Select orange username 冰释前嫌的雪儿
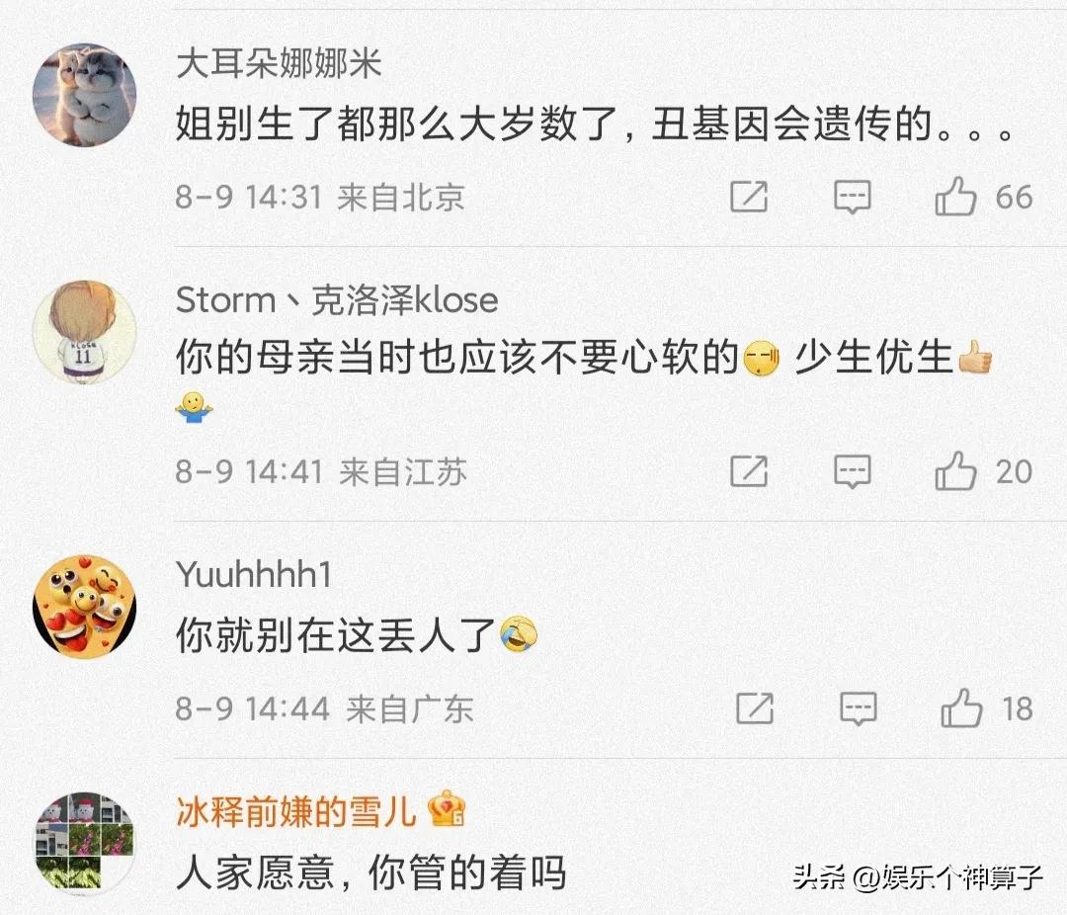This screenshot has width=1067, height=915. point(296,811)
